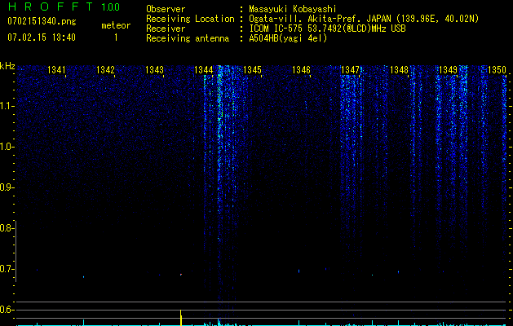Select the A504HB(yagi 4el) antenna text

(x=288, y=38)
